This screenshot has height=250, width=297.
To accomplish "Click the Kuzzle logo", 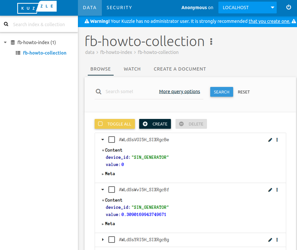I will 37,8.
